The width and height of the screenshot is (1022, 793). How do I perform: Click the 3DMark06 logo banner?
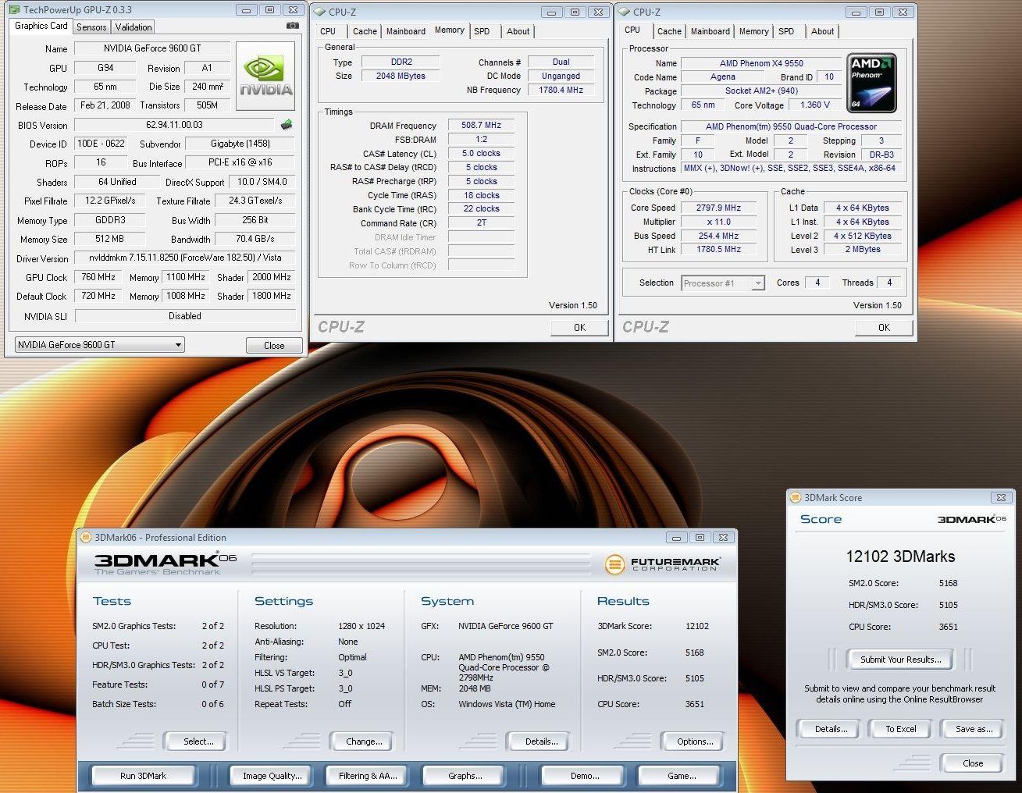[x=165, y=564]
